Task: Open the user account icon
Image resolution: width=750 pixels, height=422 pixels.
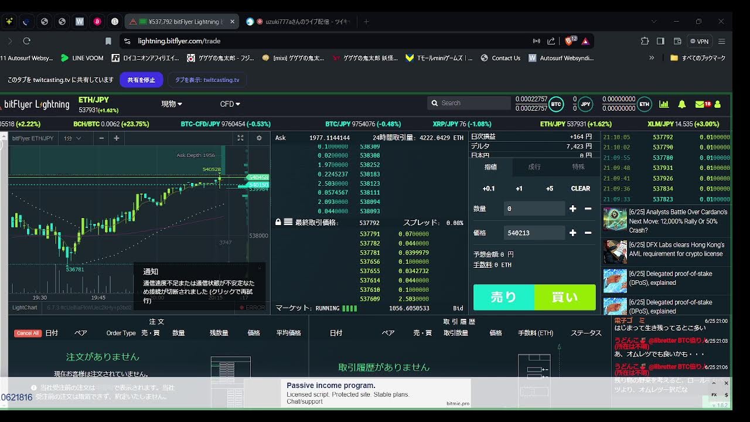Action: coord(718,104)
